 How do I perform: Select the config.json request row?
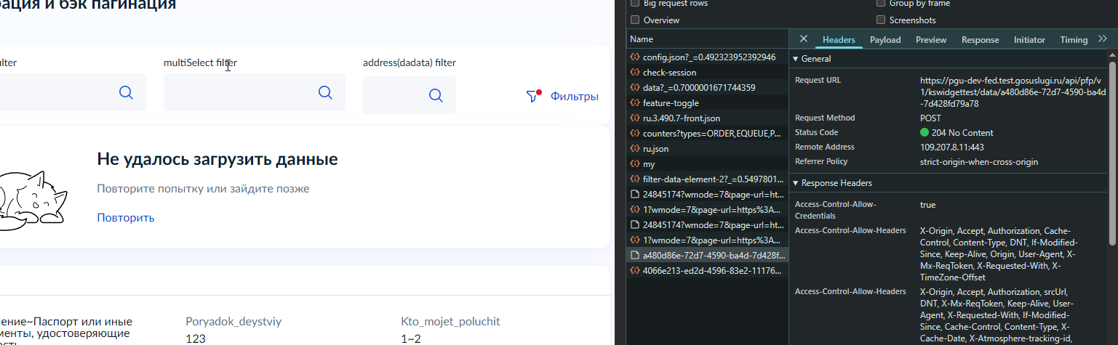click(707, 57)
